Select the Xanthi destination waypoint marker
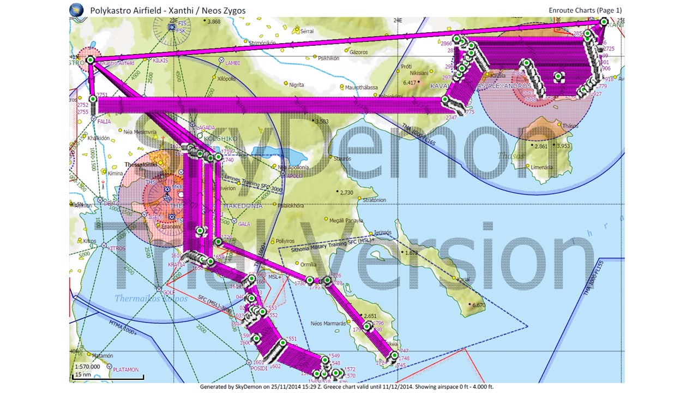 coord(604,22)
